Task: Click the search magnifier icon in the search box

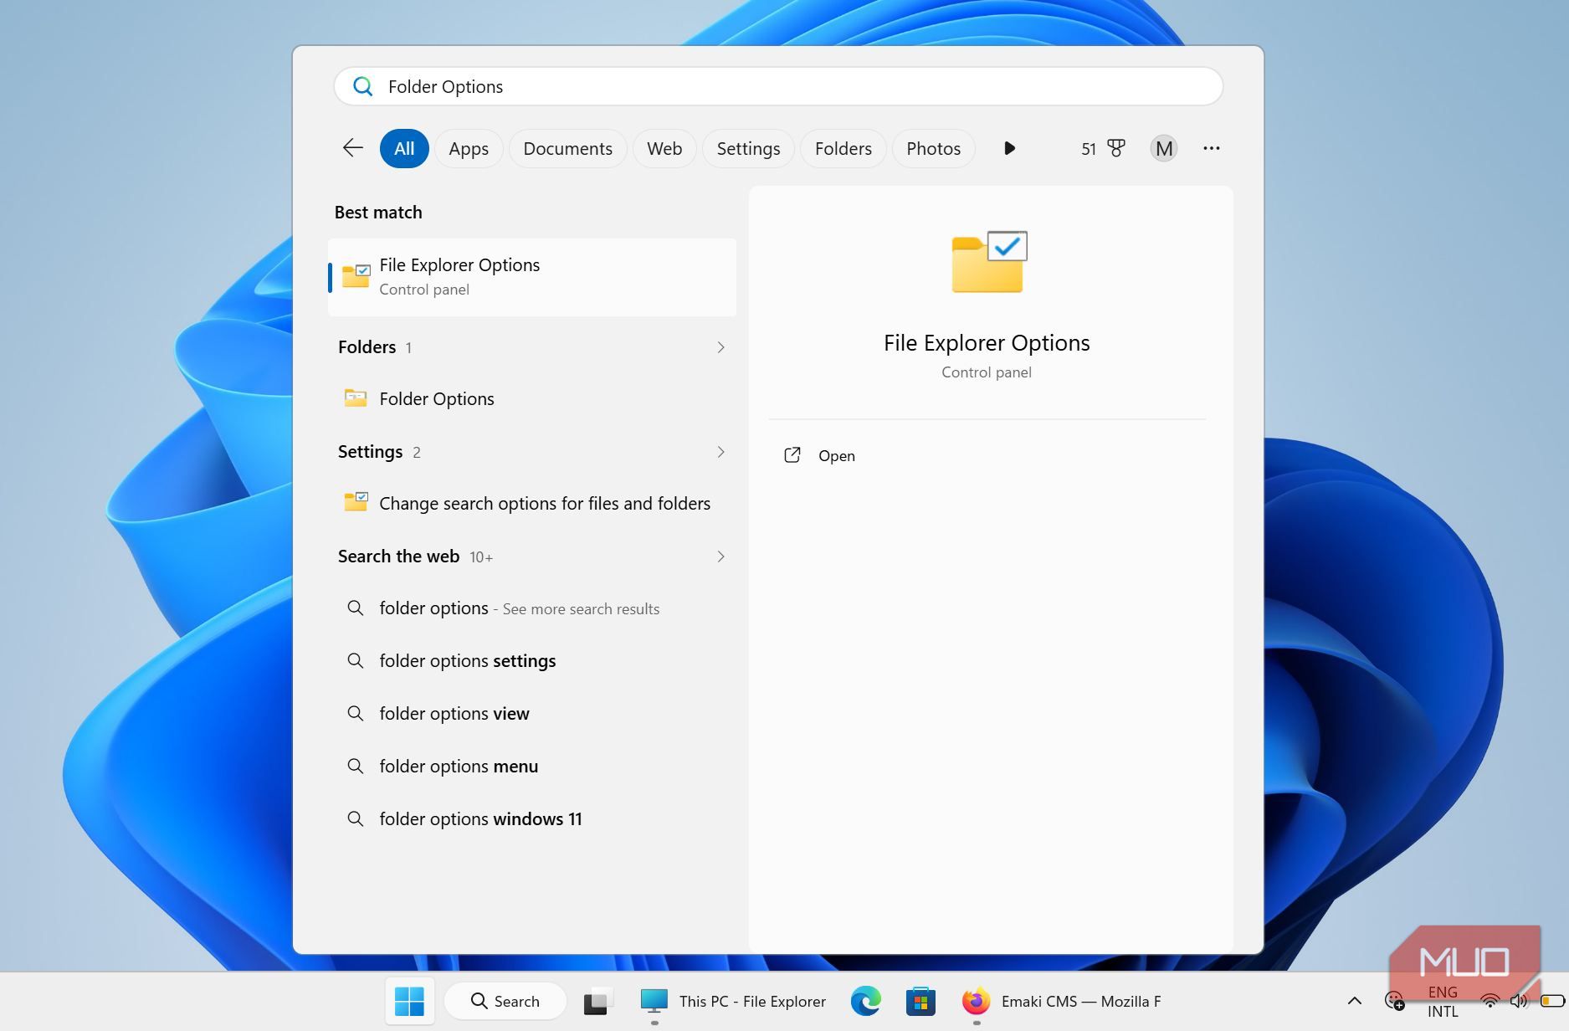Action: [362, 86]
